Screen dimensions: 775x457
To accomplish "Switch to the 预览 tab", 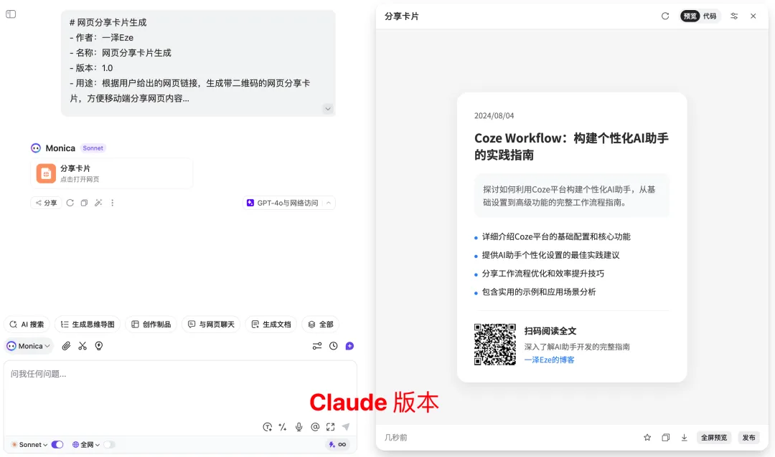I will coord(690,16).
